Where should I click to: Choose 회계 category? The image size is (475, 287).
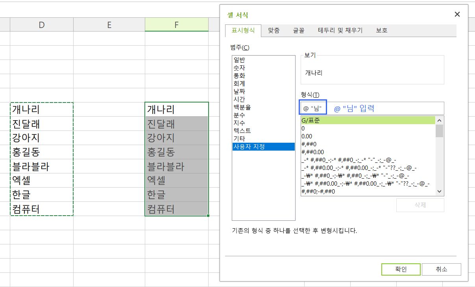pos(263,84)
